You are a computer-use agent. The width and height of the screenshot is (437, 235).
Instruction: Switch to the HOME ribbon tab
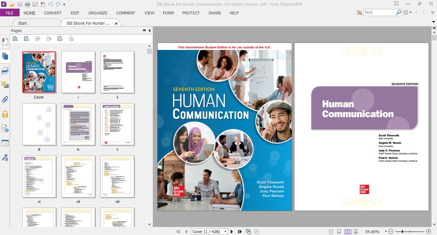click(x=29, y=13)
